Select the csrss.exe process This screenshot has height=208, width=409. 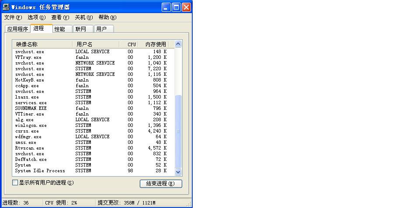coord(94,131)
